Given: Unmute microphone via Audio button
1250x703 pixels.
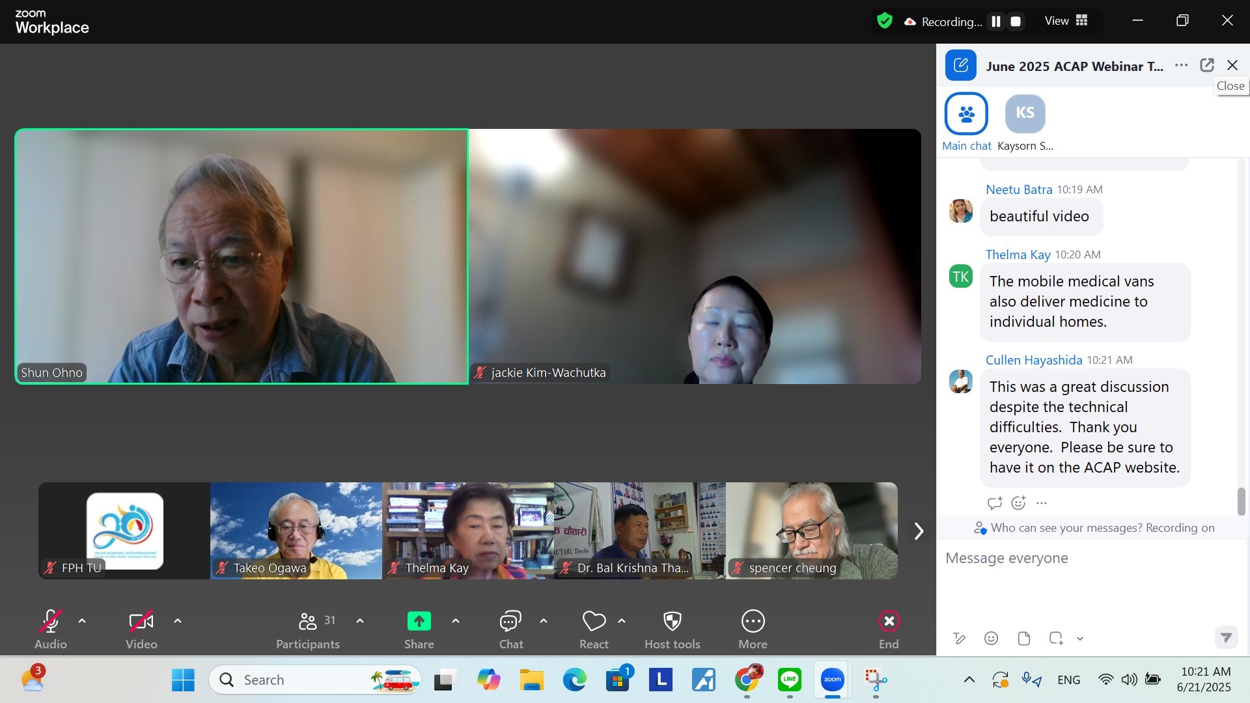Looking at the screenshot, I should 51,622.
